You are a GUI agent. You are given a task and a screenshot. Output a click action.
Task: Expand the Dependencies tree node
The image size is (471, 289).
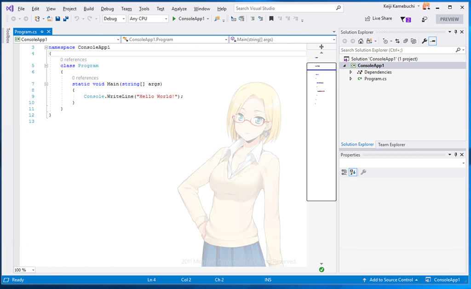point(350,72)
